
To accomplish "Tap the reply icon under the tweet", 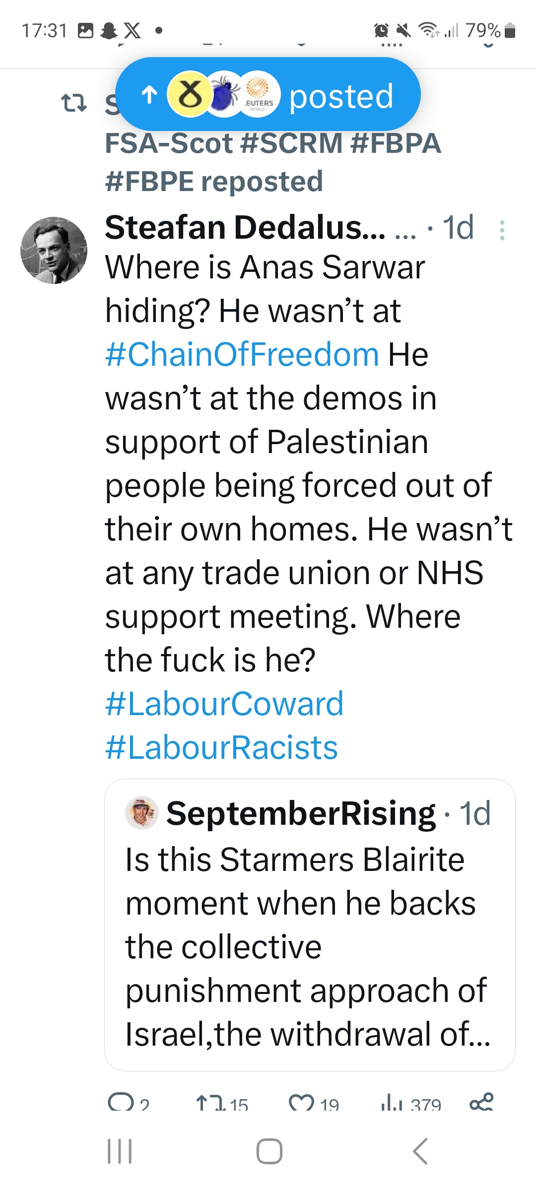I will coord(121,1103).
